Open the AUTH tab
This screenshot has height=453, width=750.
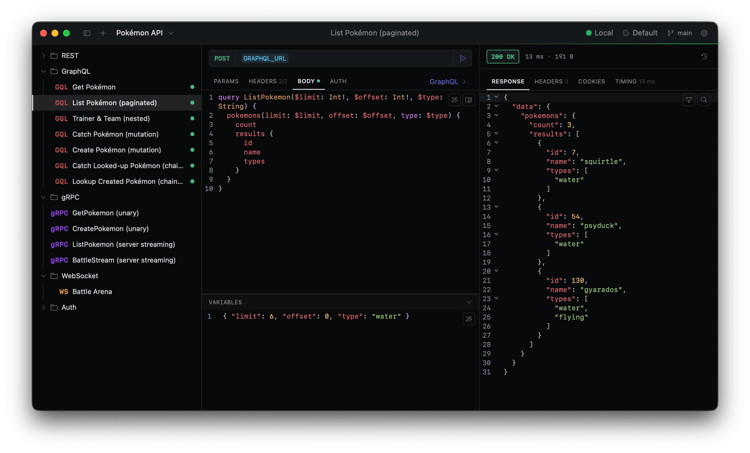[x=338, y=81]
